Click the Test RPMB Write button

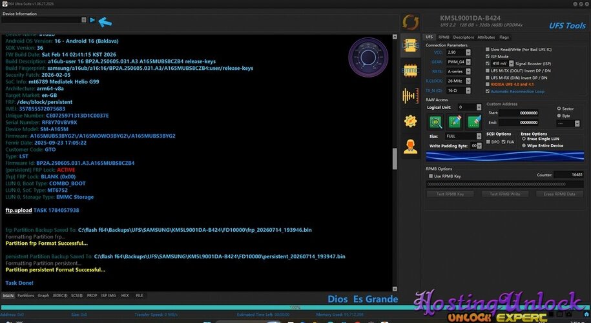click(x=505, y=194)
